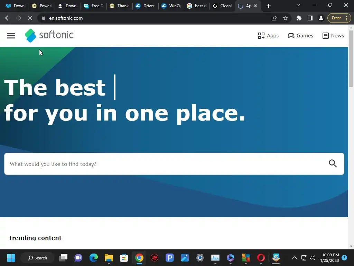Open the blue P app in the taskbar
This screenshot has height=266, width=354.
click(x=169, y=258)
